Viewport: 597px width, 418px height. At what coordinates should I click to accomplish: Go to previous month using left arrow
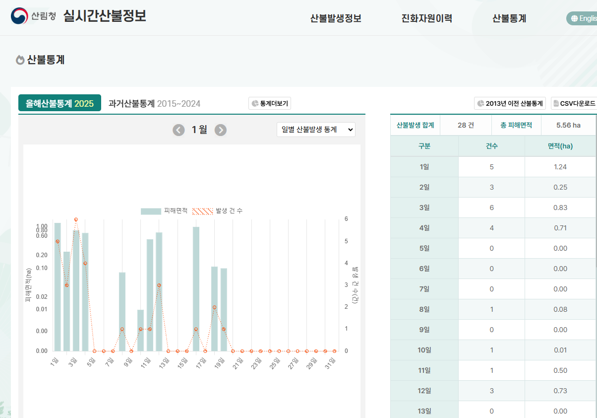[x=179, y=130]
